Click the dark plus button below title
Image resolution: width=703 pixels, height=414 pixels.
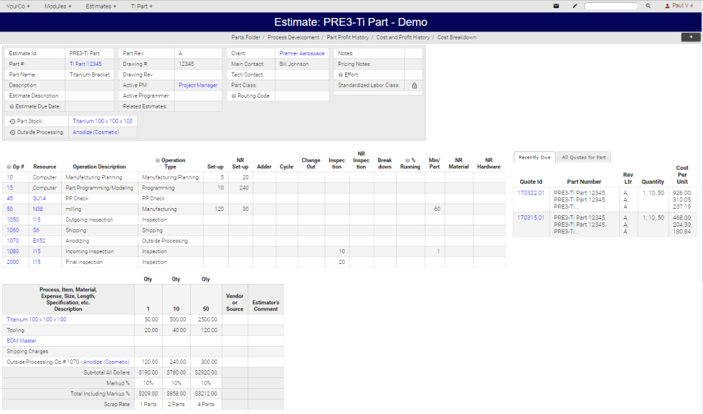coord(691,37)
